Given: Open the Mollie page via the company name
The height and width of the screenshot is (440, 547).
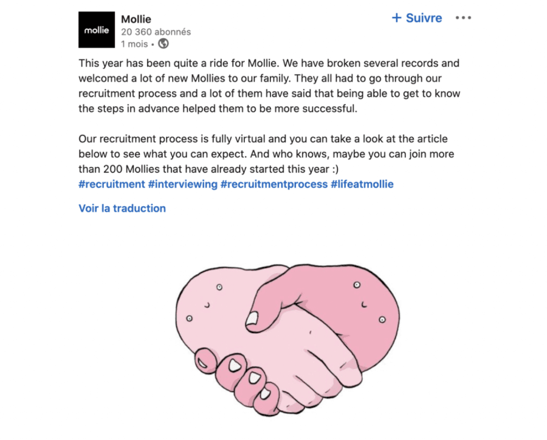Looking at the screenshot, I should tap(136, 18).
